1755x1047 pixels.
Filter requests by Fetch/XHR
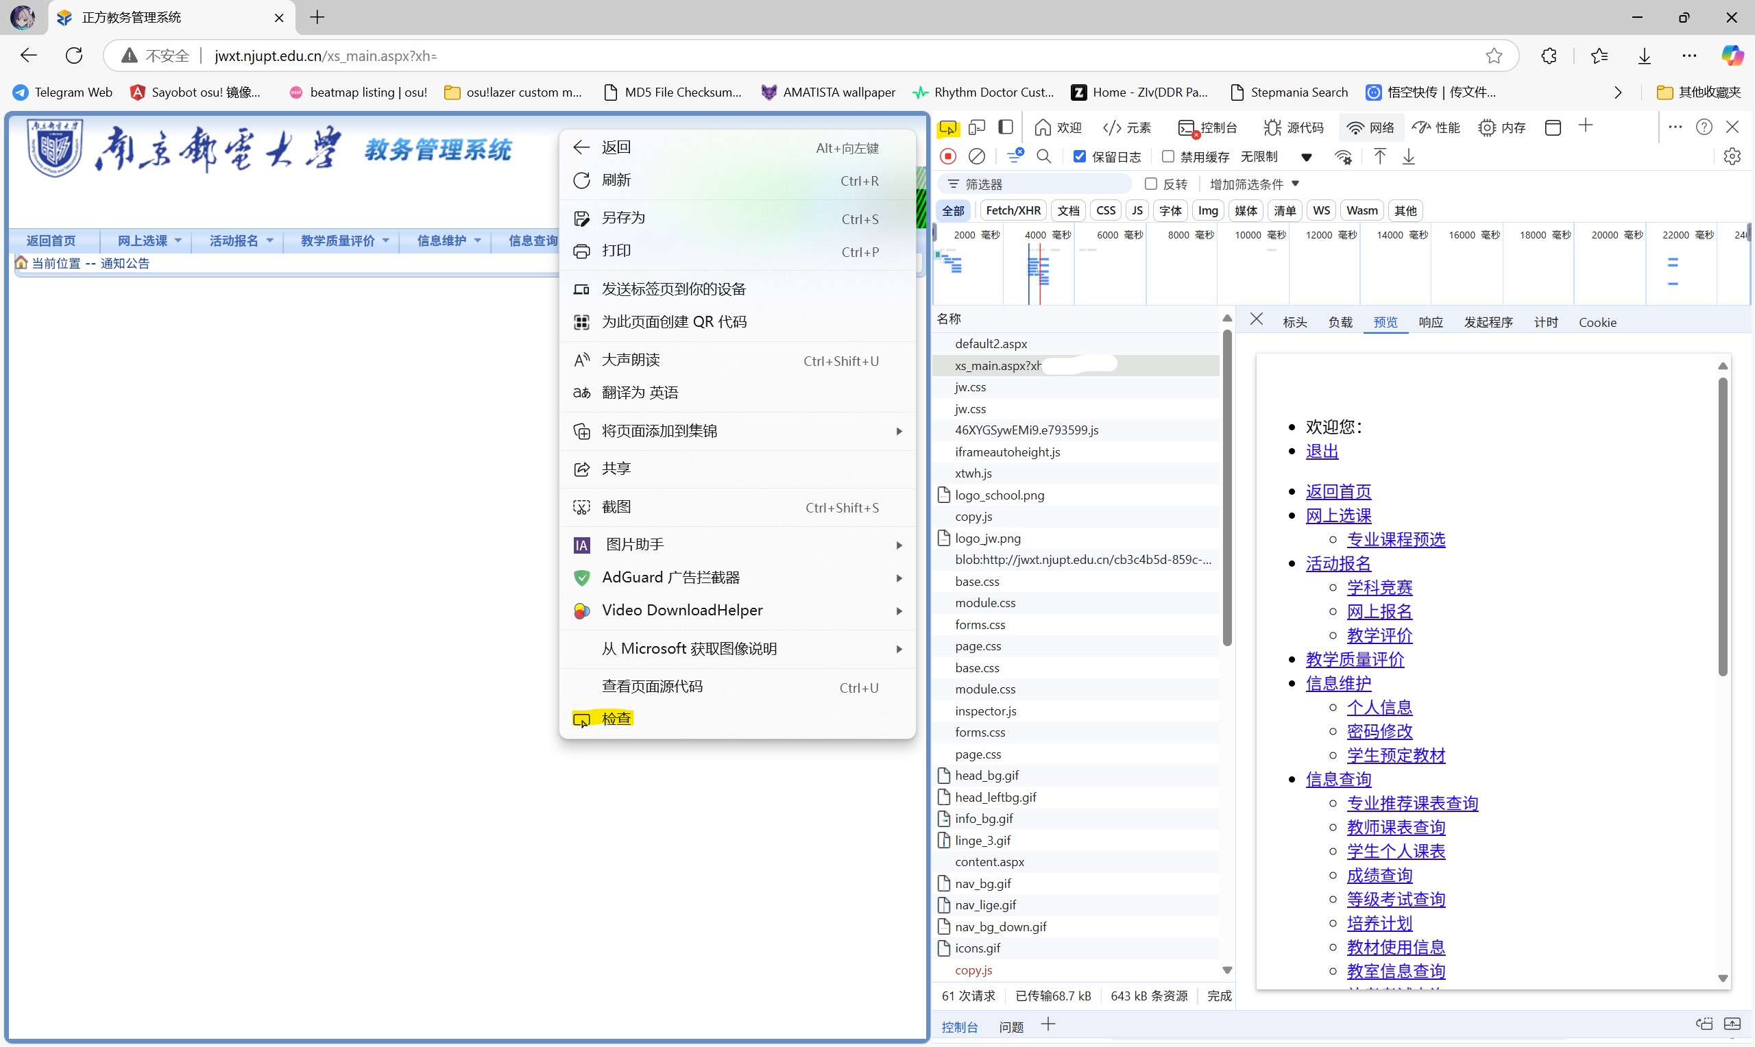pos(1013,210)
